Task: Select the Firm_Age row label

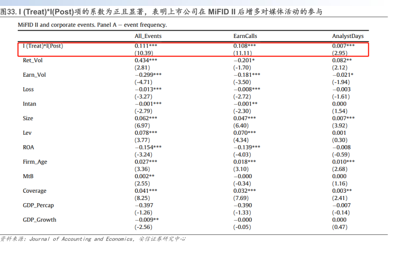Action: point(35,162)
